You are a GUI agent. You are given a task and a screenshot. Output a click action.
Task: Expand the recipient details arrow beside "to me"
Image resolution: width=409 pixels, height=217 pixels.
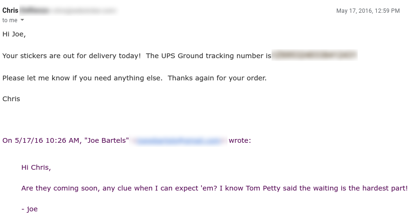[x=22, y=20]
